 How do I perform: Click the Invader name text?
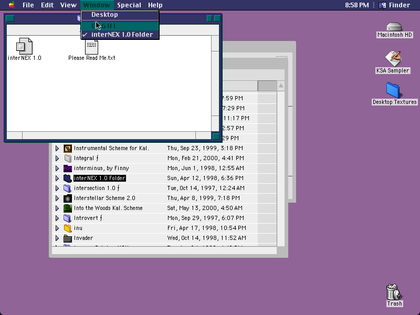click(83, 238)
